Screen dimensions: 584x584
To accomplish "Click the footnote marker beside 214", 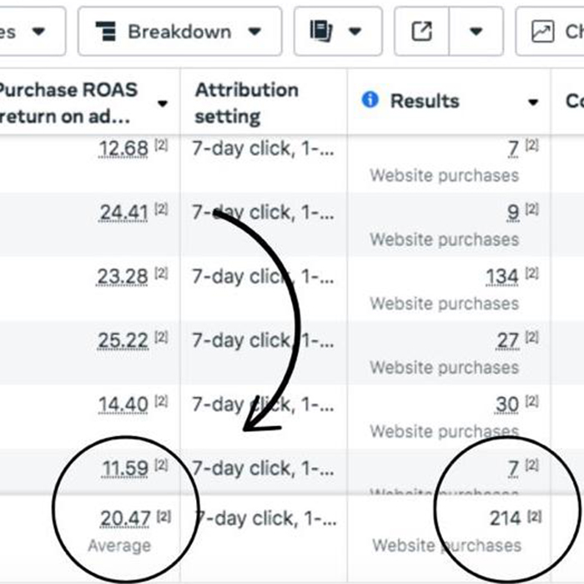I will (x=535, y=516).
